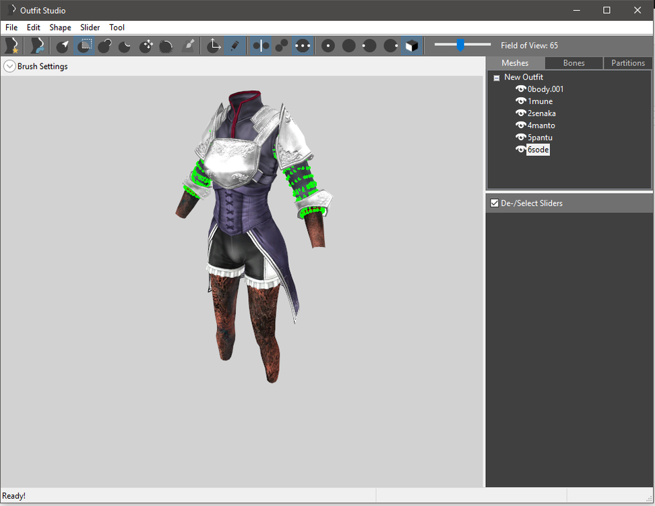Hide the 2senaka mesh eye icon
Viewport: 655px width, 506px height.
tap(520, 113)
